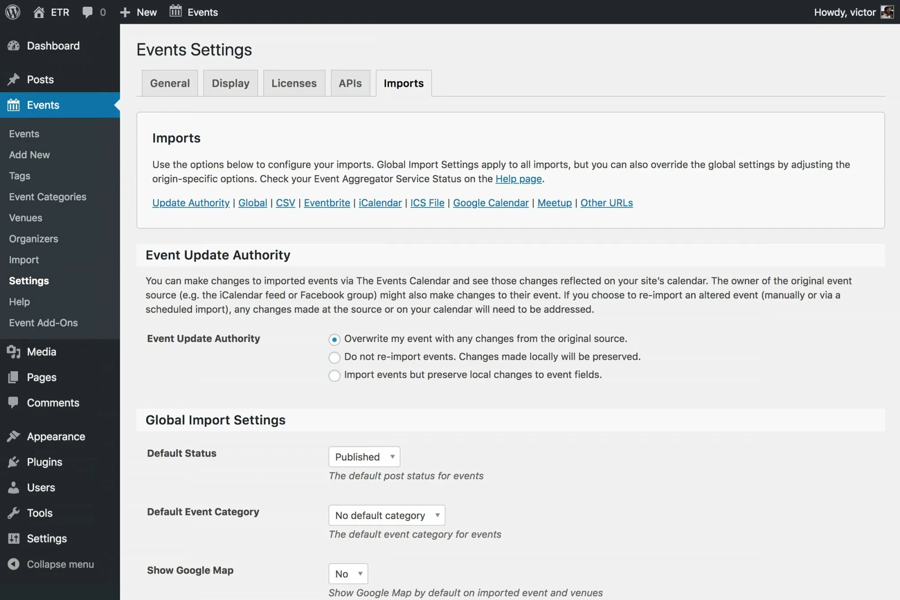This screenshot has height=600, width=900.
Task: Open Event Add-Ons submenu item
Action: click(x=43, y=323)
